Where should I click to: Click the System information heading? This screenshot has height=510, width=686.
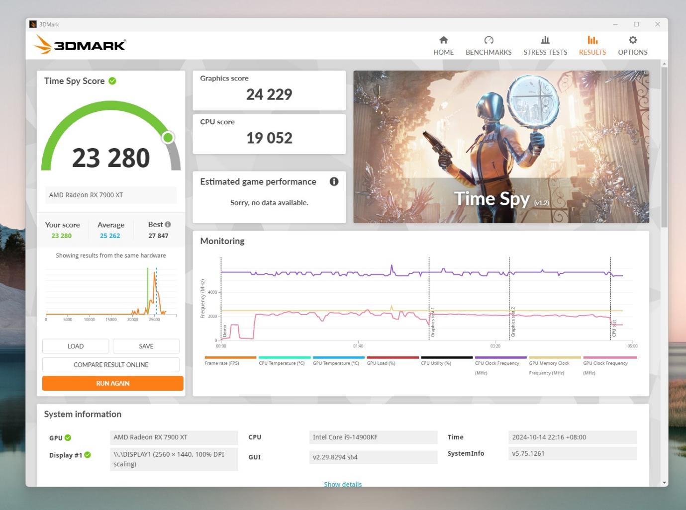[x=83, y=414]
